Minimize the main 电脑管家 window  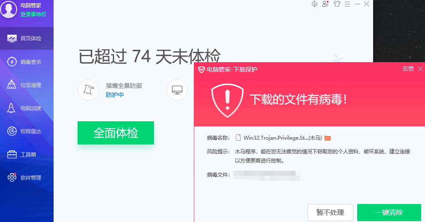point(358,4)
